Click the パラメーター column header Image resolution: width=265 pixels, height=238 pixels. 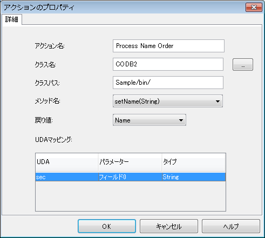click(130, 162)
